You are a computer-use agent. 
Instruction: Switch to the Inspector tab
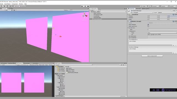pyautogui.click(x=131, y=9)
